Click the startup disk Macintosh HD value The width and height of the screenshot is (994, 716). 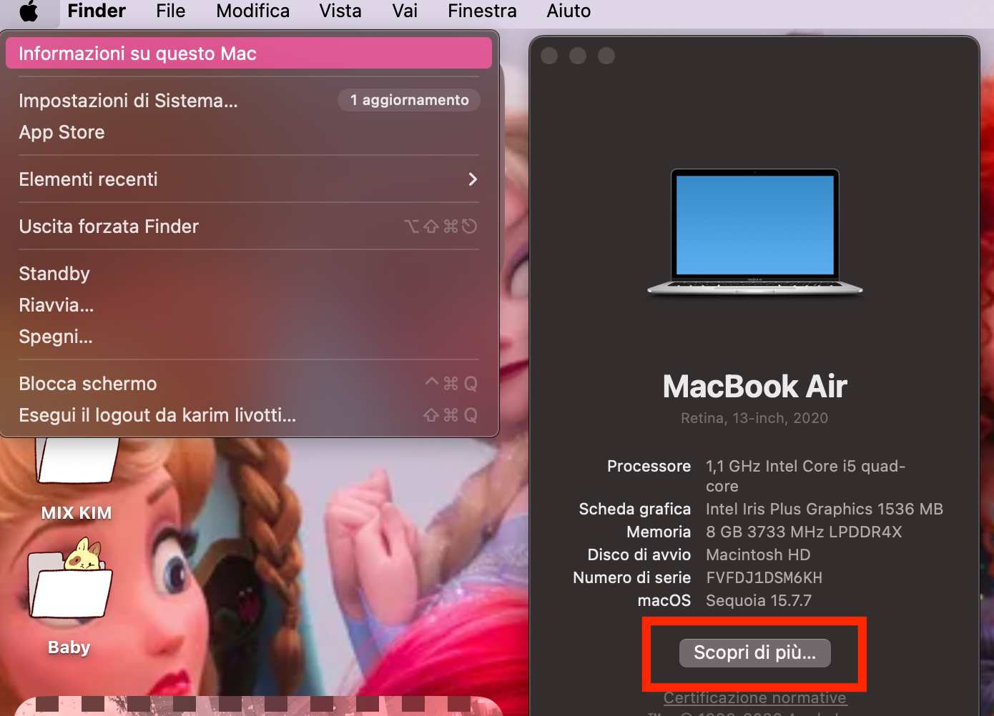click(758, 555)
